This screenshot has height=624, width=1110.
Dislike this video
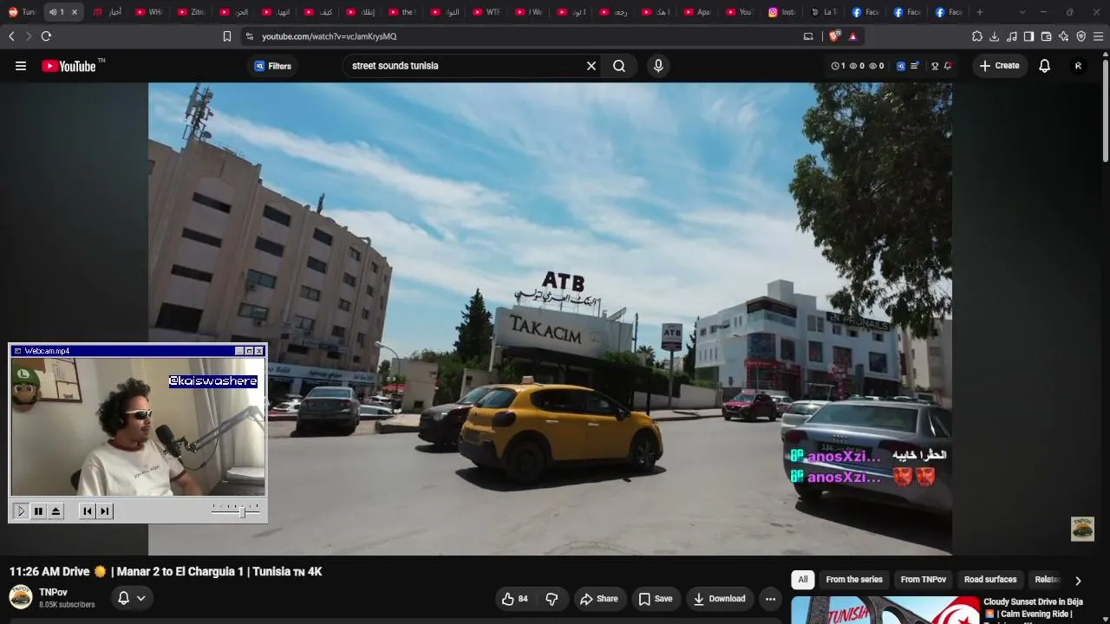[x=552, y=599]
